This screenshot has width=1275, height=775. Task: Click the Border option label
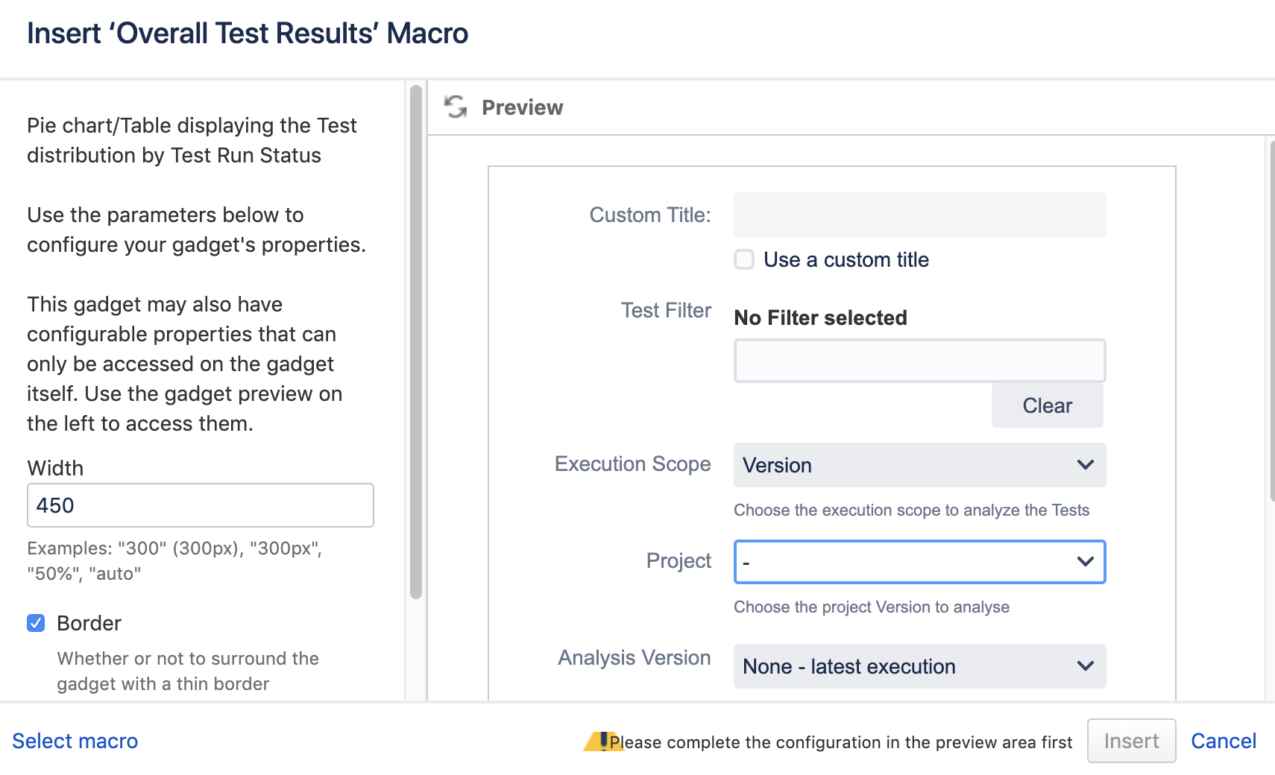click(89, 623)
